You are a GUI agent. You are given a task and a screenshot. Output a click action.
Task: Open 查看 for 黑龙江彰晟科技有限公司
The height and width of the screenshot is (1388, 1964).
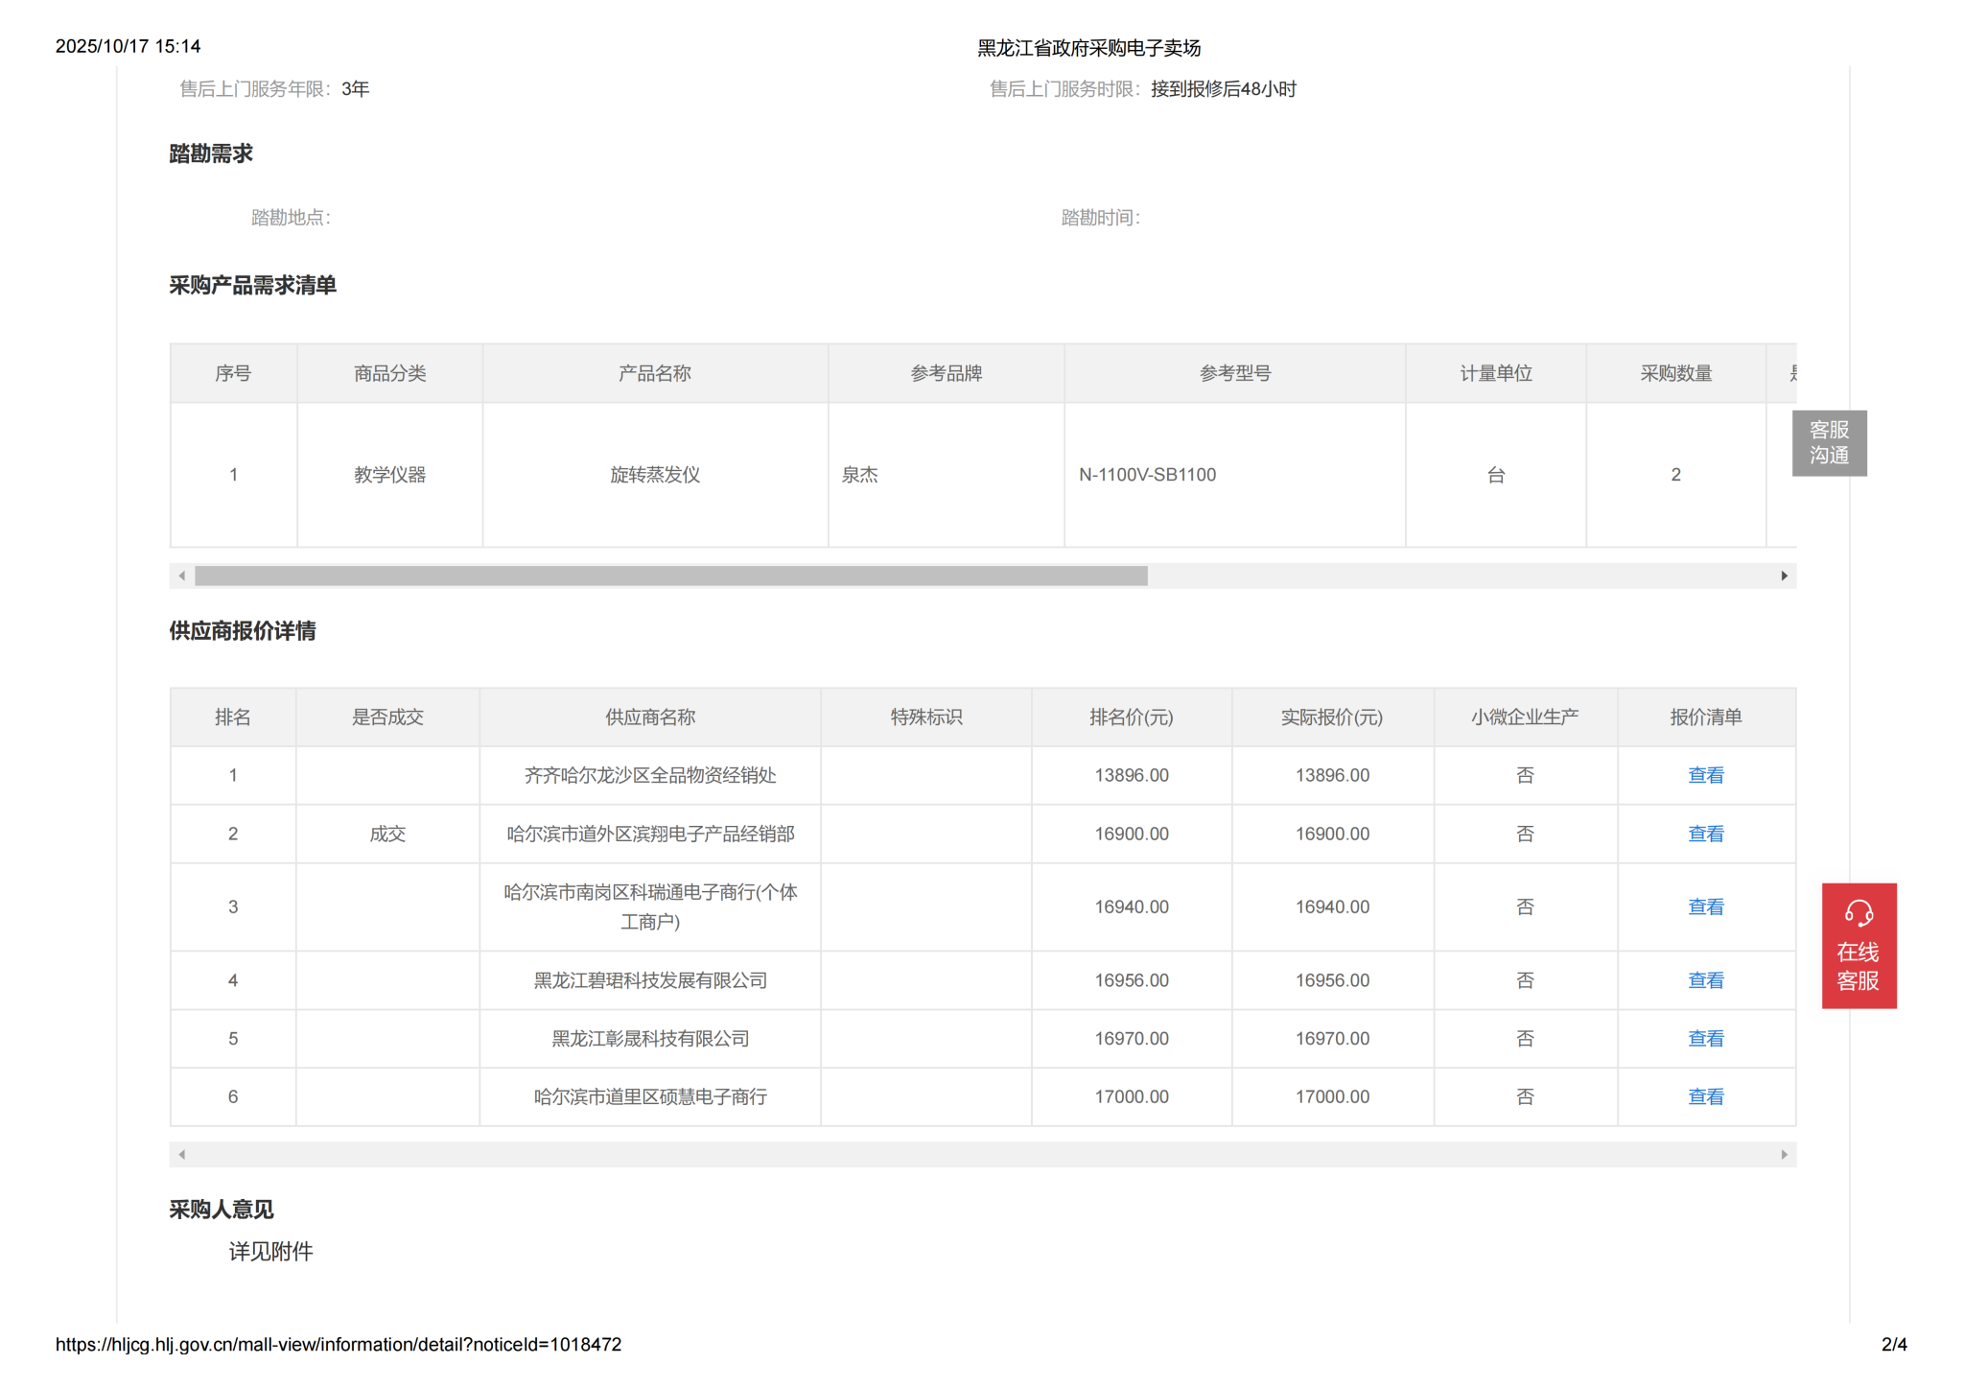[1704, 1039]
